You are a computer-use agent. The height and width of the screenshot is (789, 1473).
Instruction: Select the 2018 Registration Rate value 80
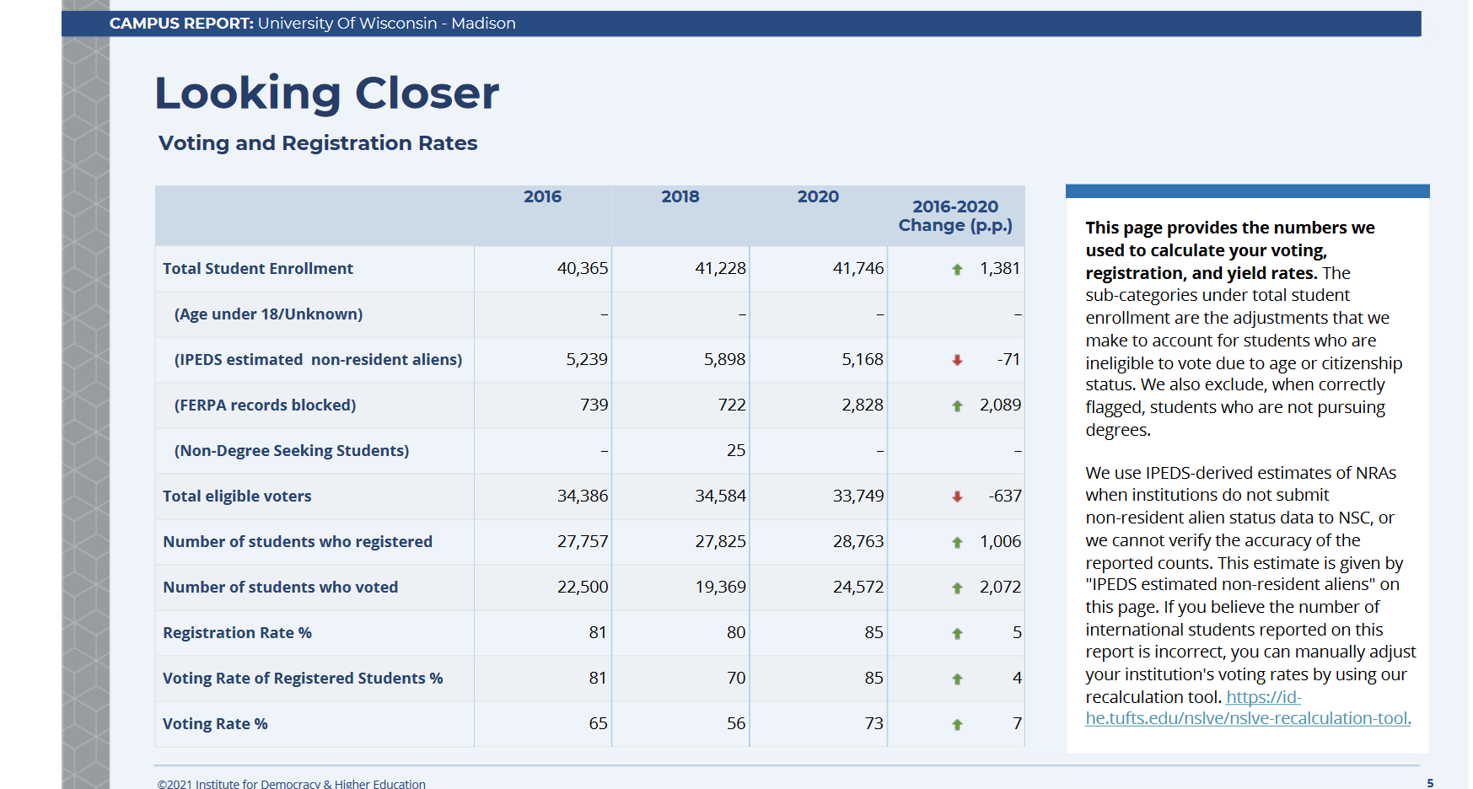[x=736, y=632]
